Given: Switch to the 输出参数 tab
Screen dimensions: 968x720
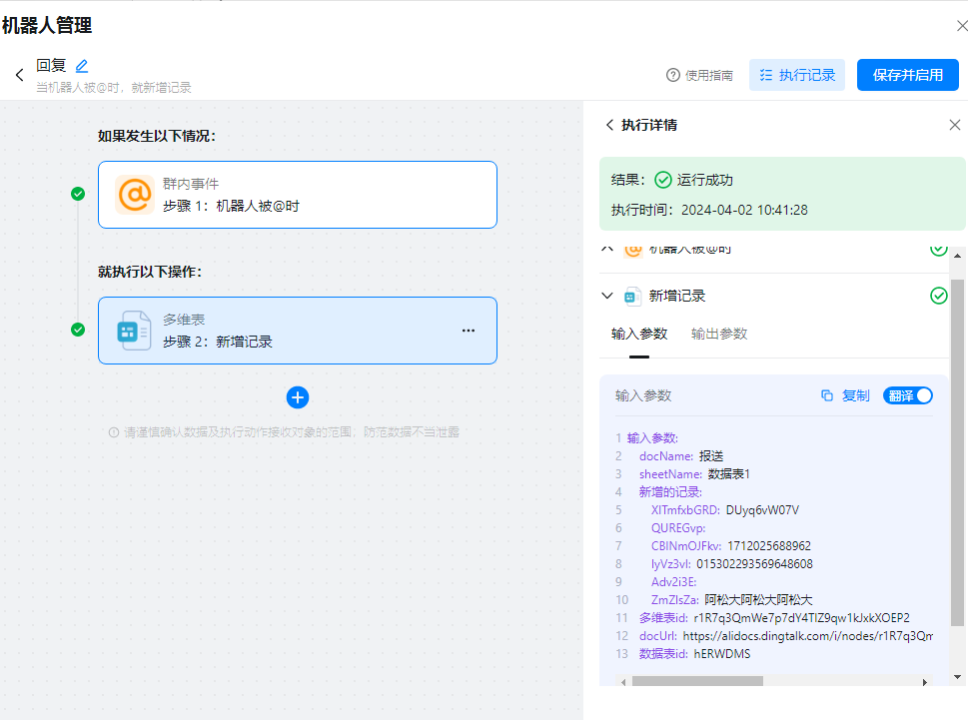Looking at the screenshot, I should pyautogui.click(x=719, y=334).
